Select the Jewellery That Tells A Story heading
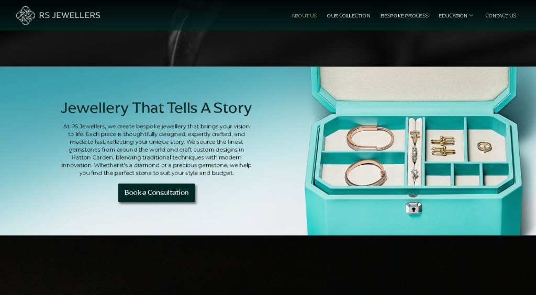Screen dimensions: 536x295 [156, 108]
